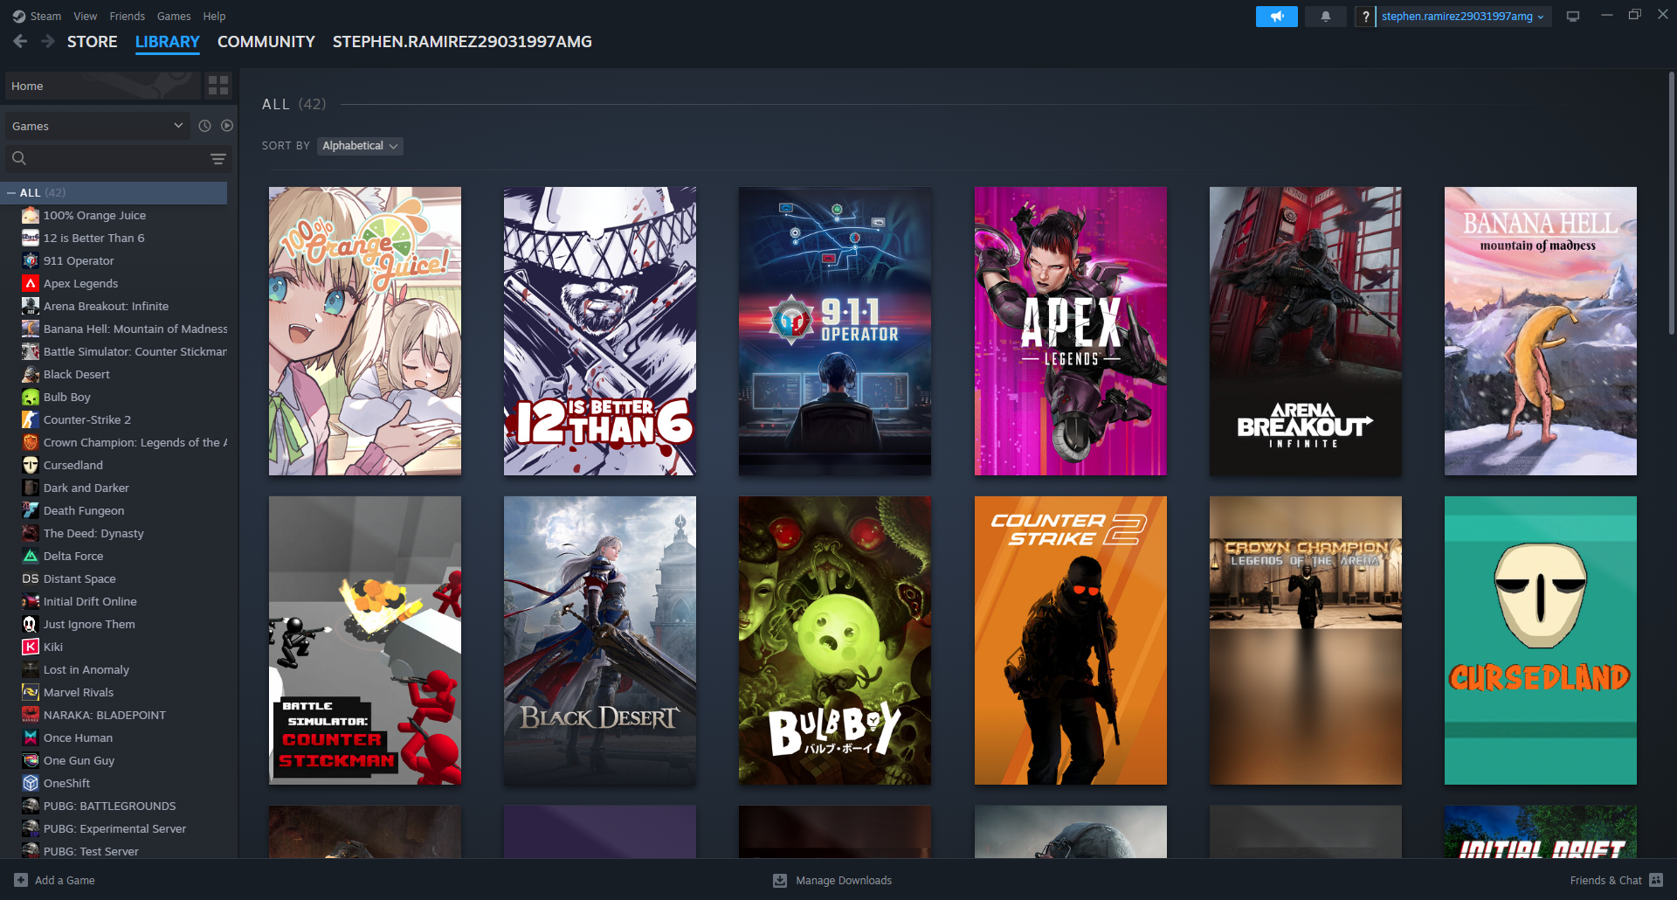Click the Apex Legends icon in sidebar
Image resolution: width=1677 pixels, height=900 pixels.
click(x=31, y=283)
